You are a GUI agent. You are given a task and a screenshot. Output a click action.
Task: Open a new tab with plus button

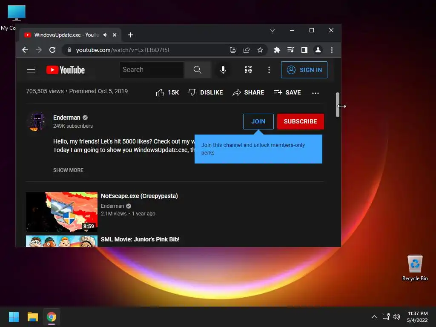pyautogui.click(x=131, y=35)
